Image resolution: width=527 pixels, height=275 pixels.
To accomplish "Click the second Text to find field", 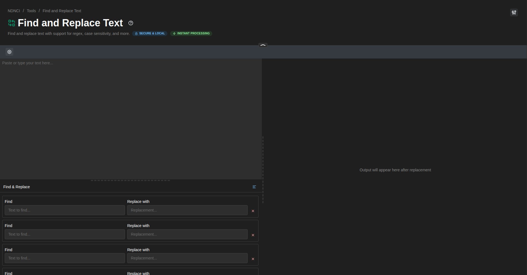I will [65, 234].
